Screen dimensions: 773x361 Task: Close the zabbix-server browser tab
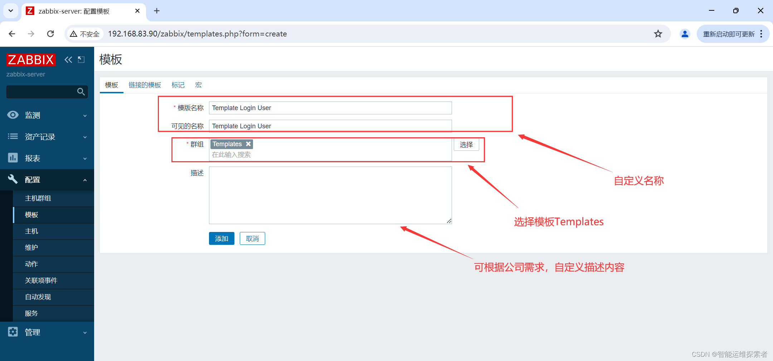(x=137, y=11)
